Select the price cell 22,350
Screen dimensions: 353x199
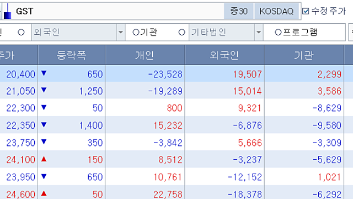click(21, 125)
